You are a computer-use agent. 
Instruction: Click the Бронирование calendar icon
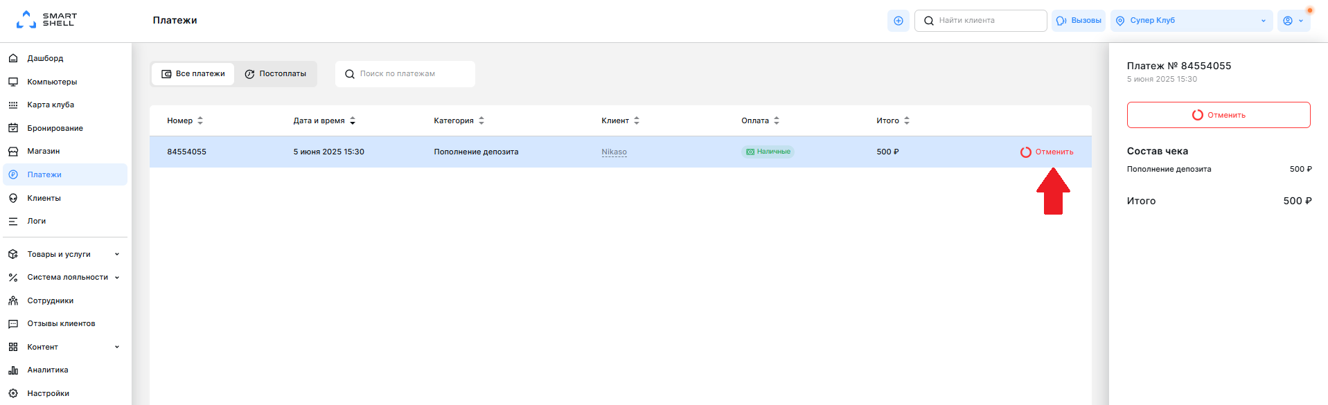pyautogui.click(x=13, y=128)
